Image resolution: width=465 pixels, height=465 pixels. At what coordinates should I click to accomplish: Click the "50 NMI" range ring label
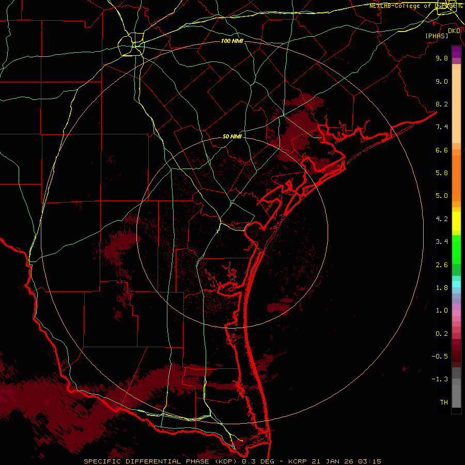[x=232, y=137]
